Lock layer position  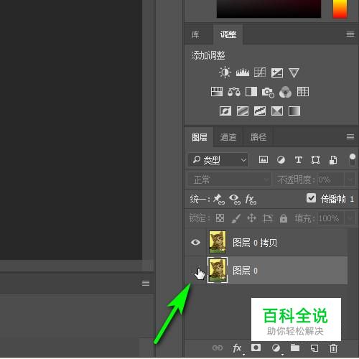pyautogui.click(x=251, y=218)
